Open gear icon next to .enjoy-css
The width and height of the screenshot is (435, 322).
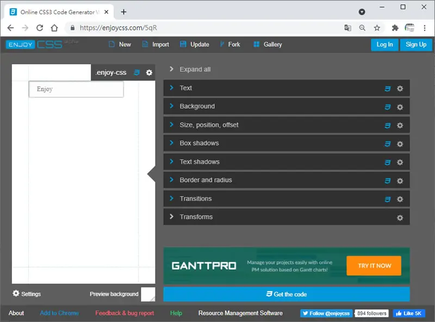pos(149,73)
